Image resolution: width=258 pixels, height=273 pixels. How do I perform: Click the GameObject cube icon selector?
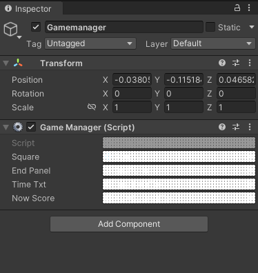coord(12,30)
